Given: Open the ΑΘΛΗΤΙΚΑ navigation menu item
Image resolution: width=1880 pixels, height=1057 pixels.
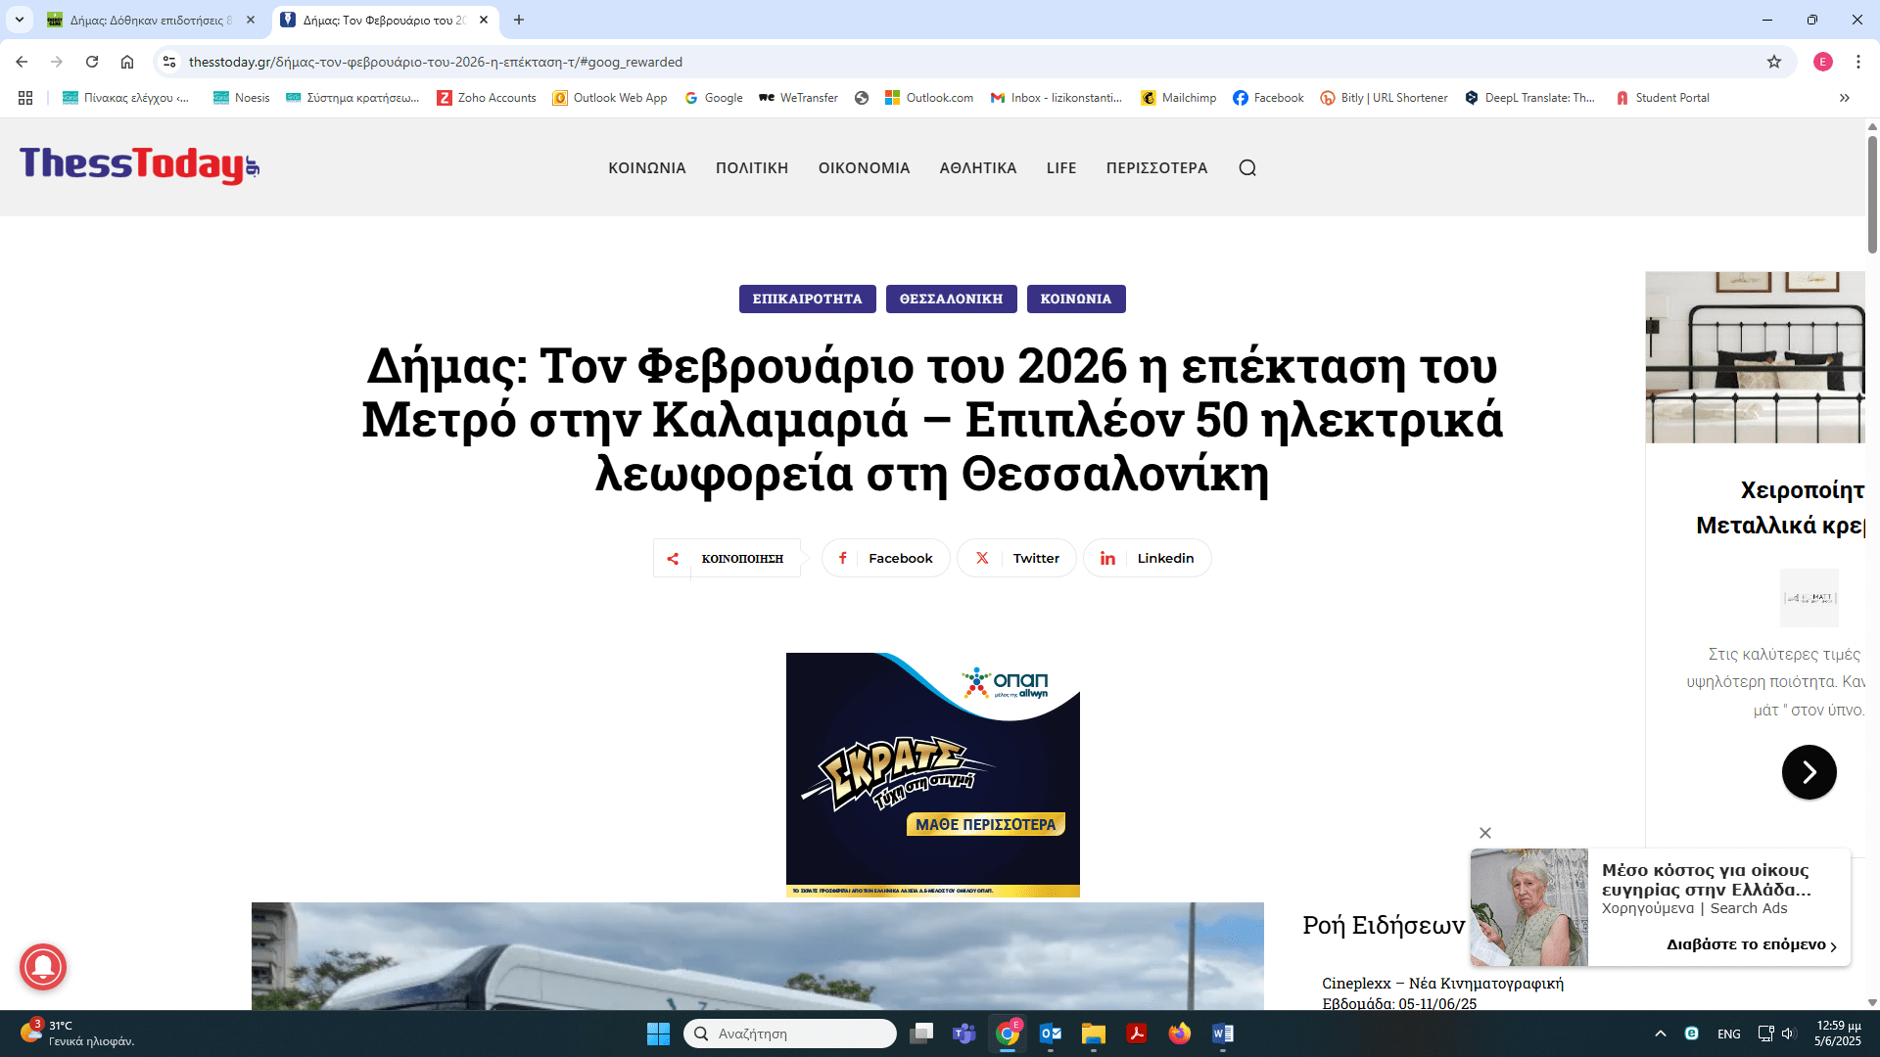Looking at the screenshot, I should tap(977, 167).
